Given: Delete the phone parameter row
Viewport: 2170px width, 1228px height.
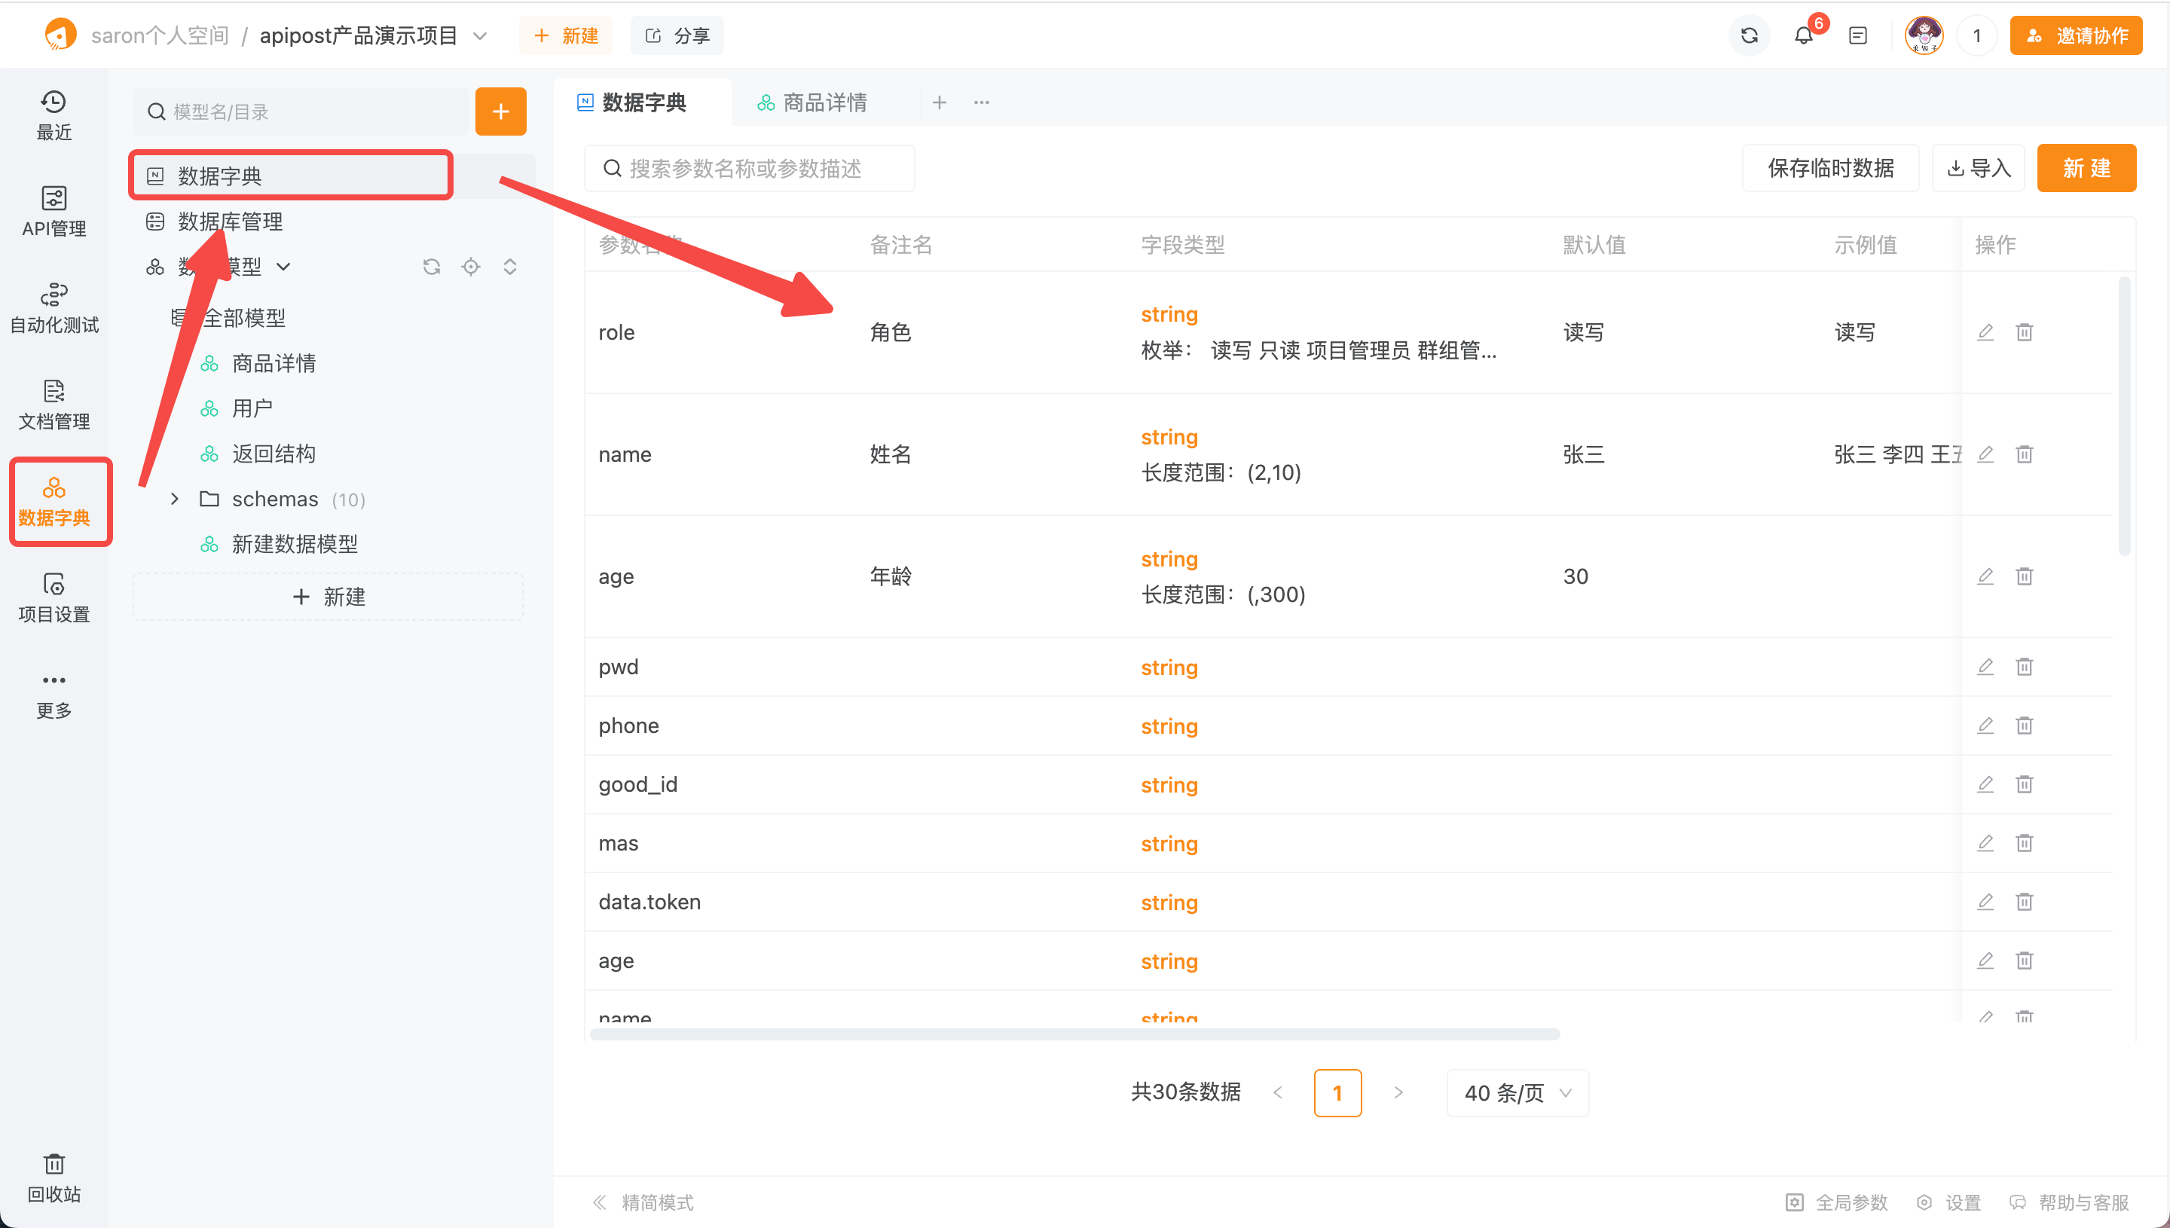Looking at the screenshot, I should (x=2024, y=726).
